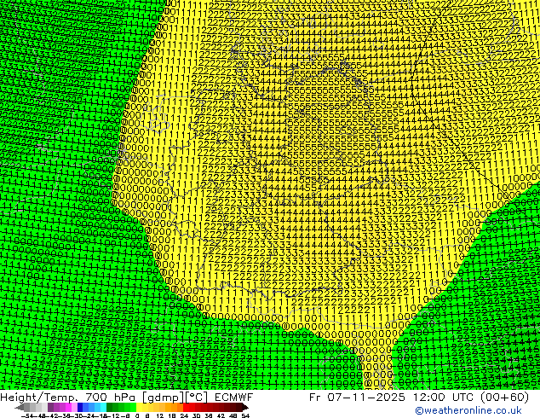The image size is (540, 418).
Task: Click the yellow 0 degree legend swatch
Action: pyautogui.click(x=139, y=407)
